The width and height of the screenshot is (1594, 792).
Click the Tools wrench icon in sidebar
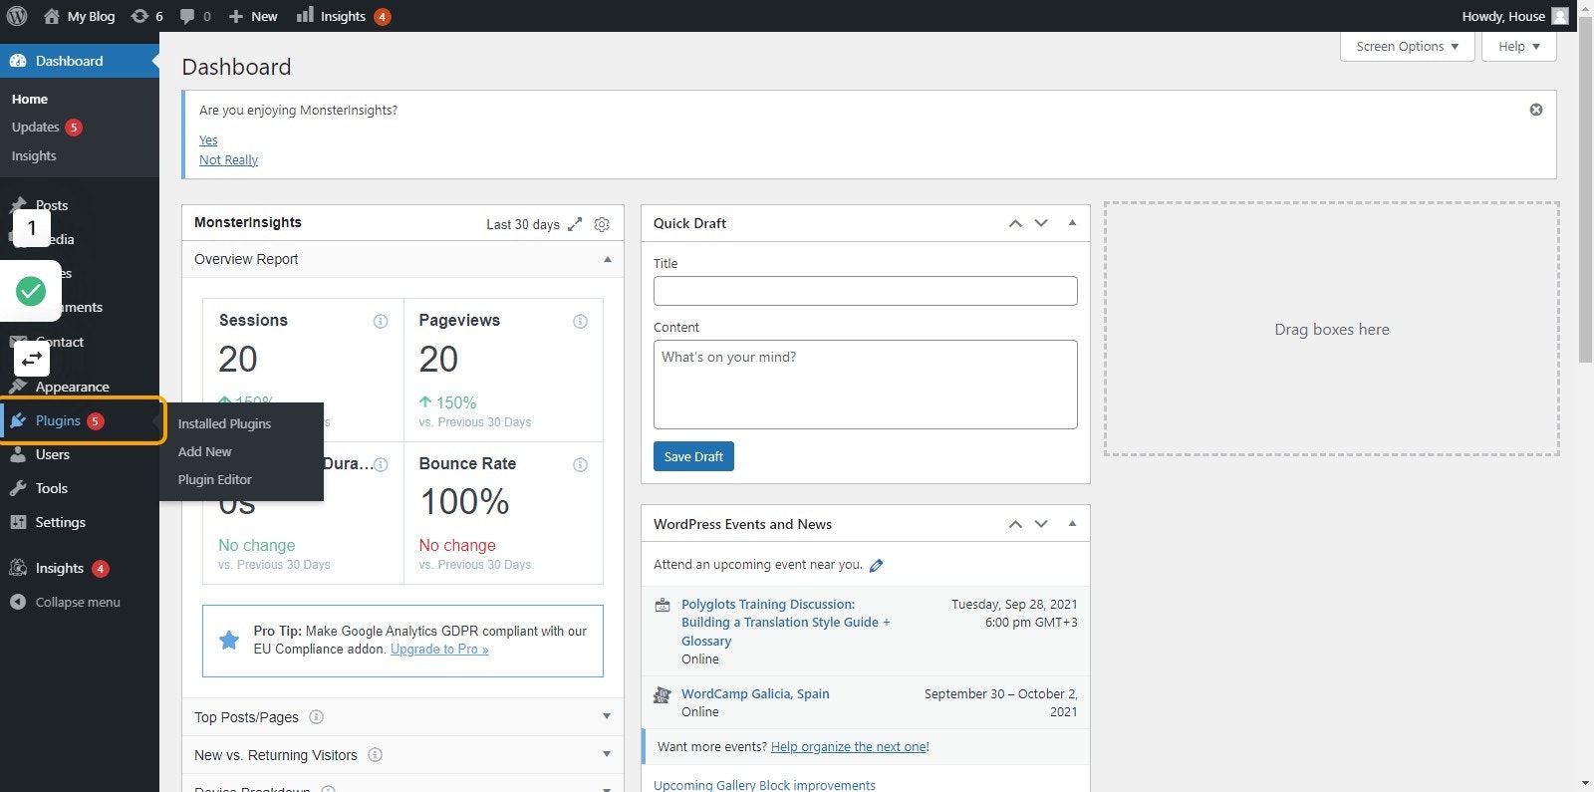click(x=18, y=489)
